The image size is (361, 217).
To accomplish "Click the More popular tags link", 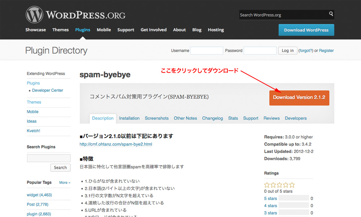I will point(65,182).
